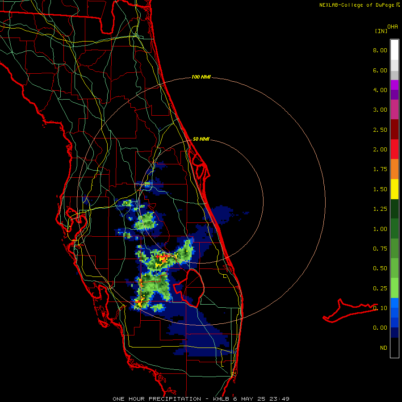Select the 4.00 legend value
402x402 pixels.
380,90
